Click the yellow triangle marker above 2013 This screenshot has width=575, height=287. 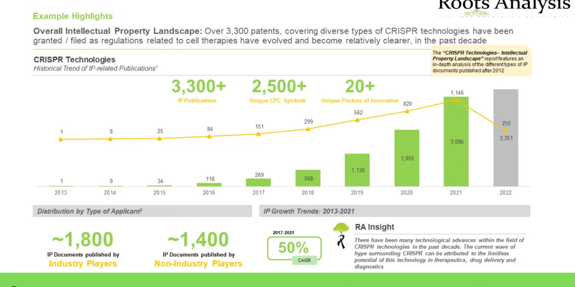tap(60, 139)
